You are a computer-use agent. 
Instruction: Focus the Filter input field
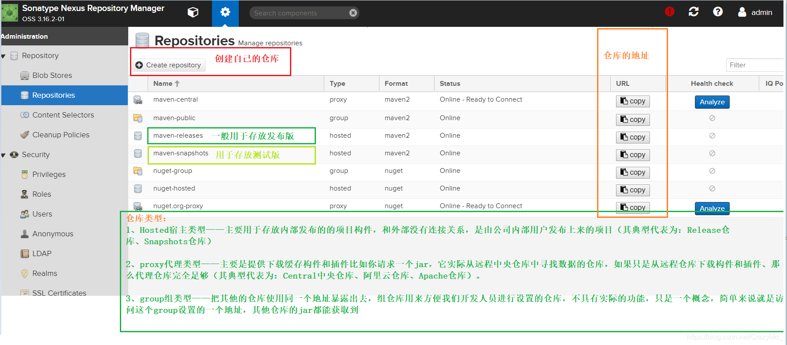click(x=754, y=65)
